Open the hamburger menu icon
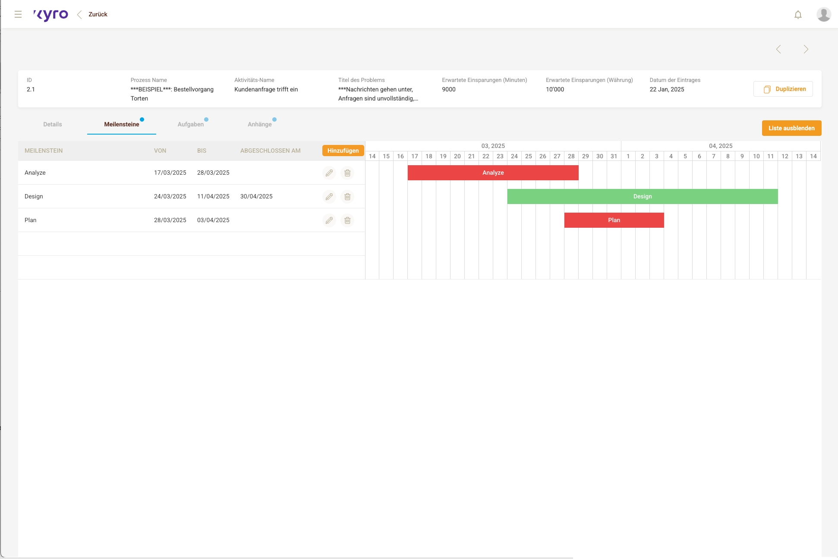 click(x=18, y=14)
